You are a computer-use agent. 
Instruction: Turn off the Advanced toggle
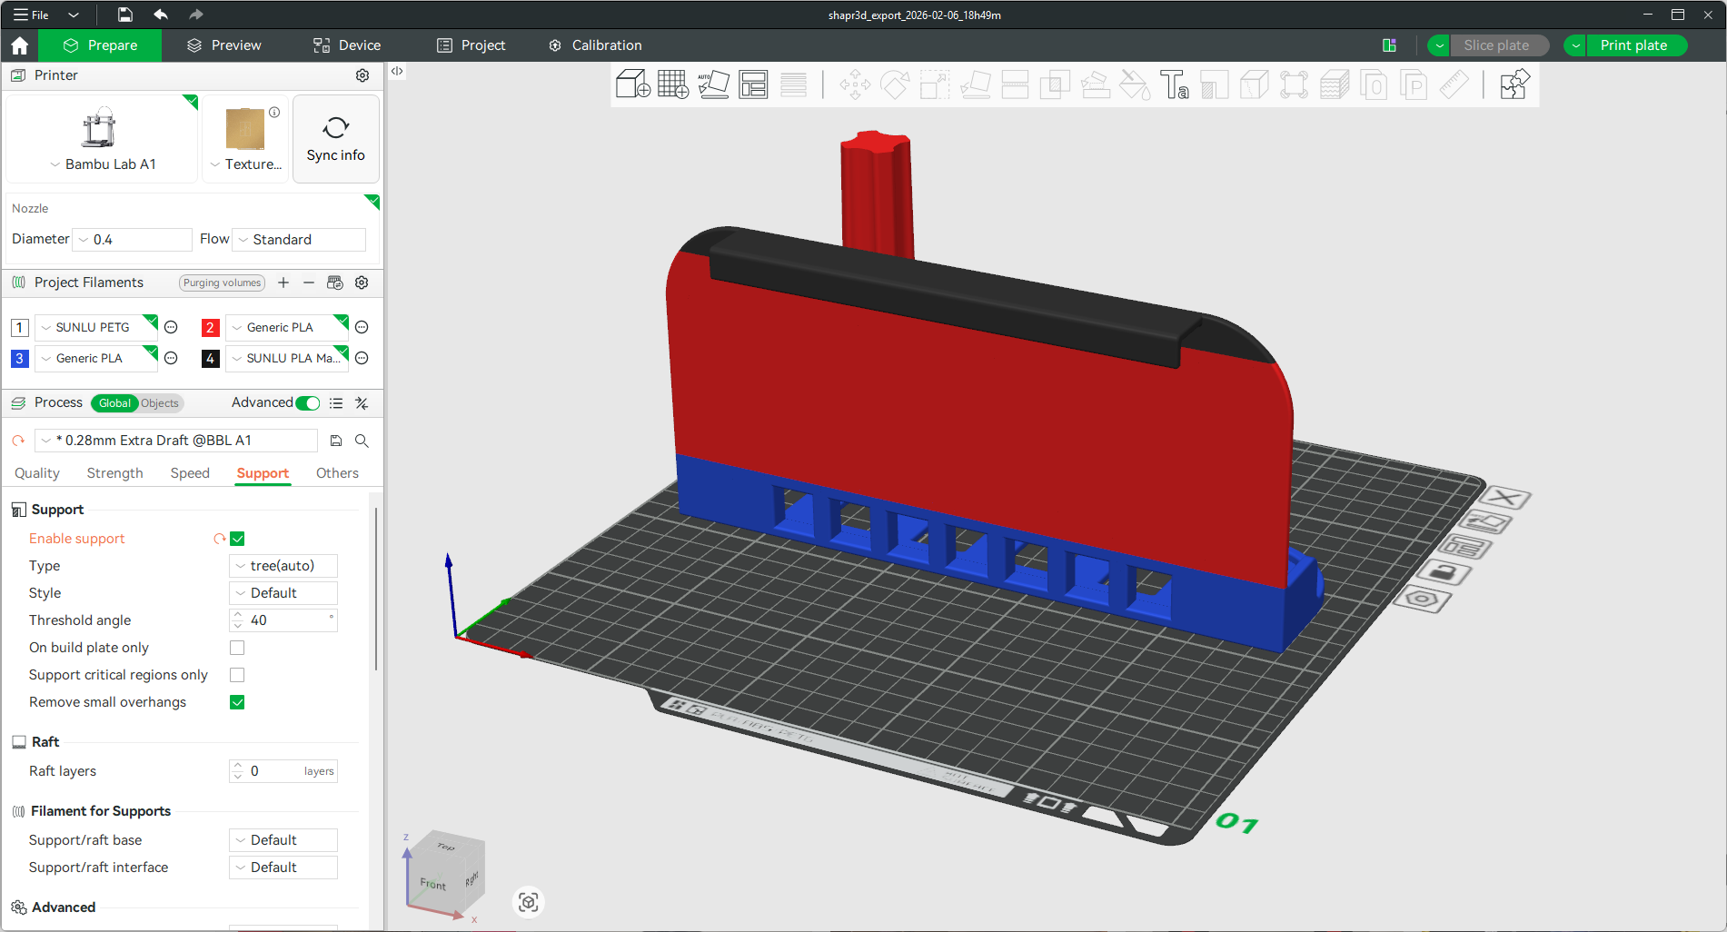pos(308,403)
